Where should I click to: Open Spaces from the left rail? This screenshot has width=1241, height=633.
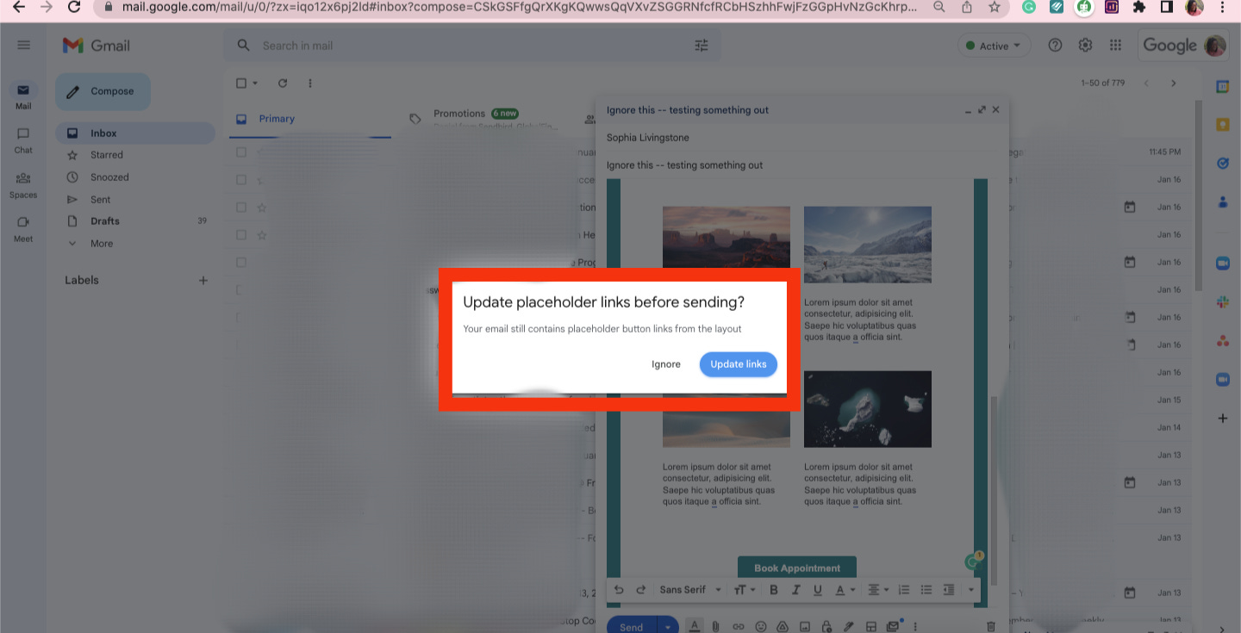click(23, 184)
